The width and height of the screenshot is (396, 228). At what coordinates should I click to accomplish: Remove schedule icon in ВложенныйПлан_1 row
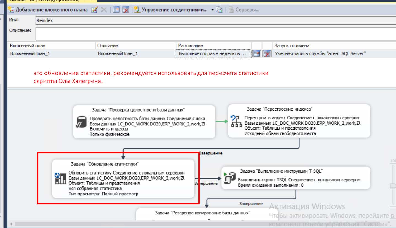pos(267,54)
